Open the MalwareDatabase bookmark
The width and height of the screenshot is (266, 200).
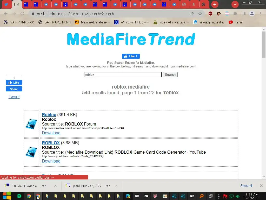tap(92, 22)
